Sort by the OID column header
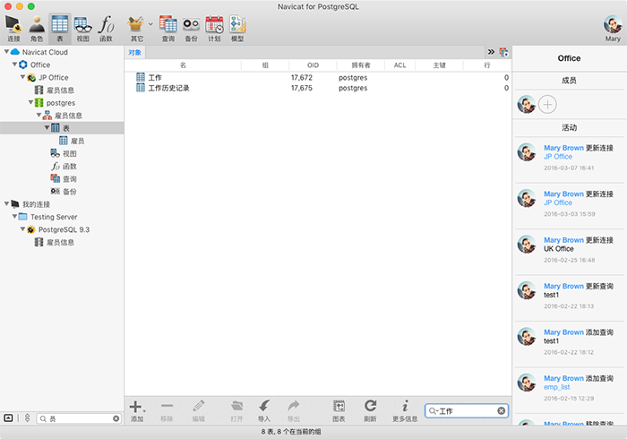627x439 pixels. click(313, 65)
